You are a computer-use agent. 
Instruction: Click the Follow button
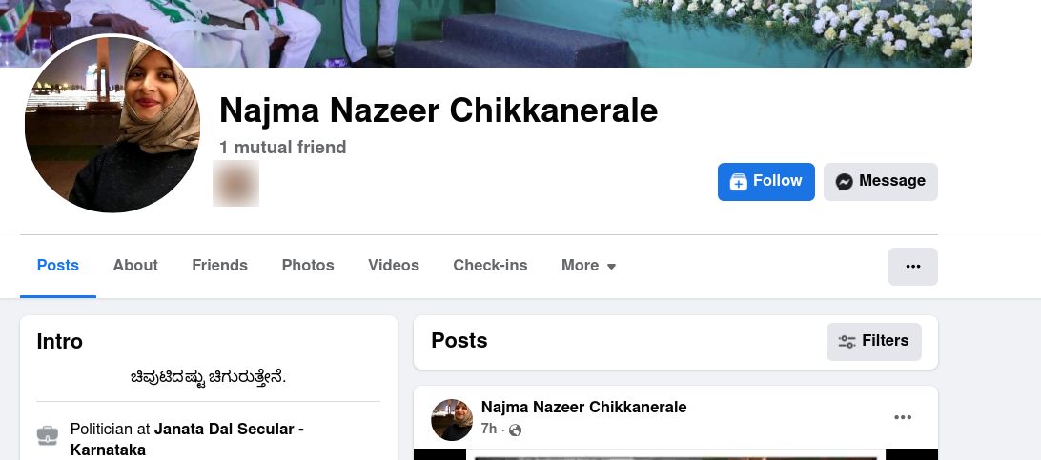coord(765,182)
